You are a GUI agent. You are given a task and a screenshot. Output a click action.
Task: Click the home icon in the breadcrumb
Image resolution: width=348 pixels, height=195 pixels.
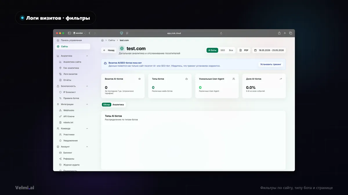(x=102, y=40)
